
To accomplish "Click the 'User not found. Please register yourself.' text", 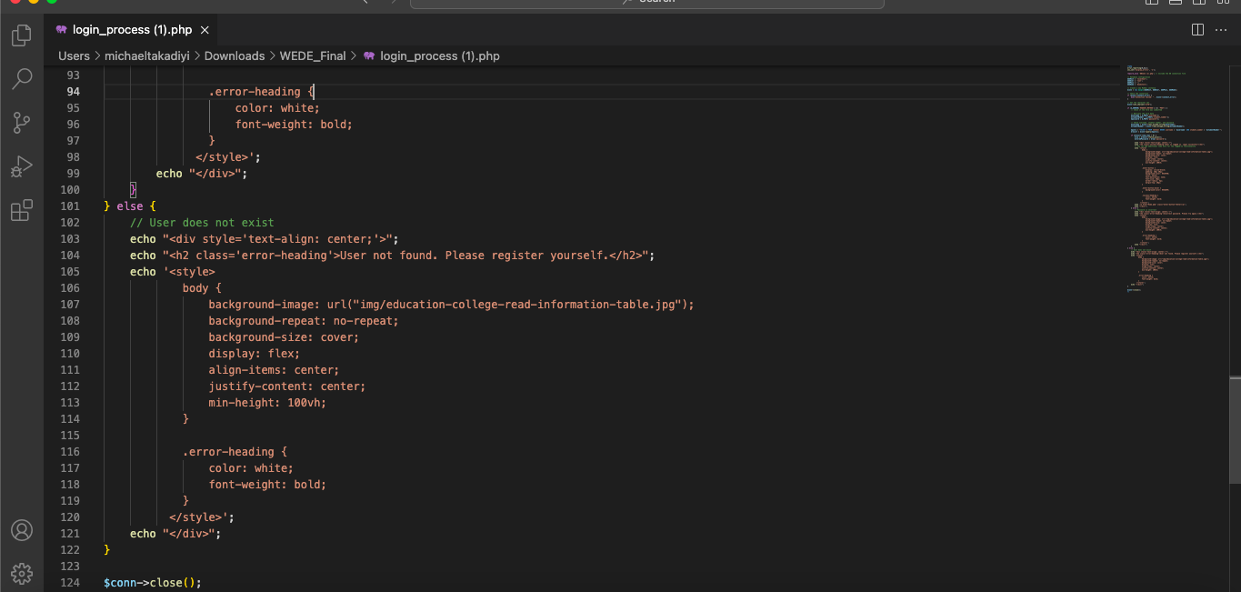I will (x=473, y=256).
